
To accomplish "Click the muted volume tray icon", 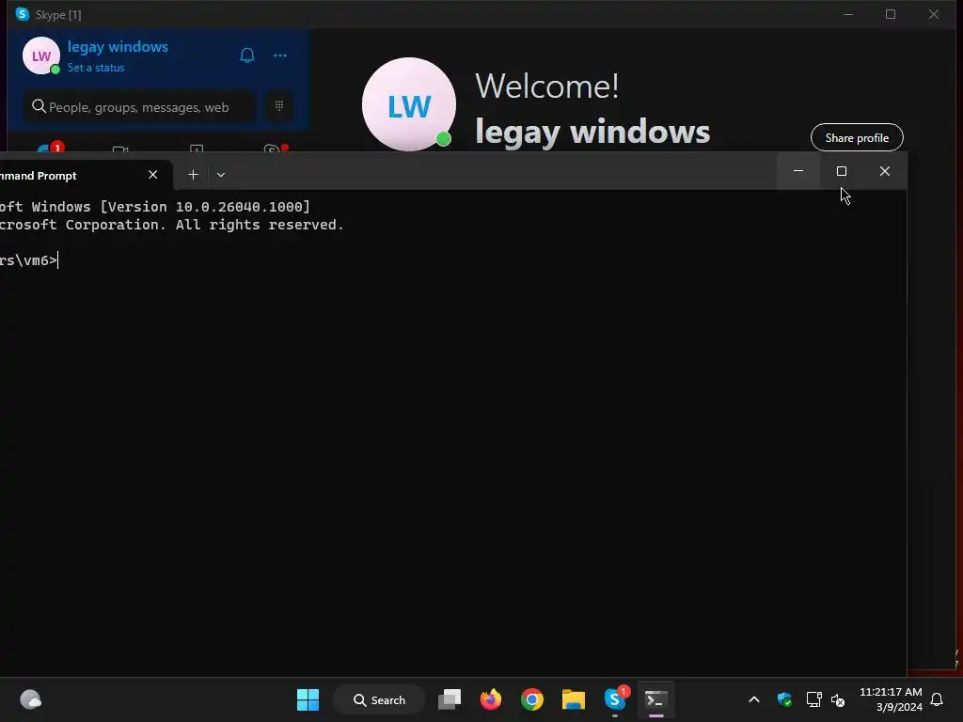I will [838, 699].
